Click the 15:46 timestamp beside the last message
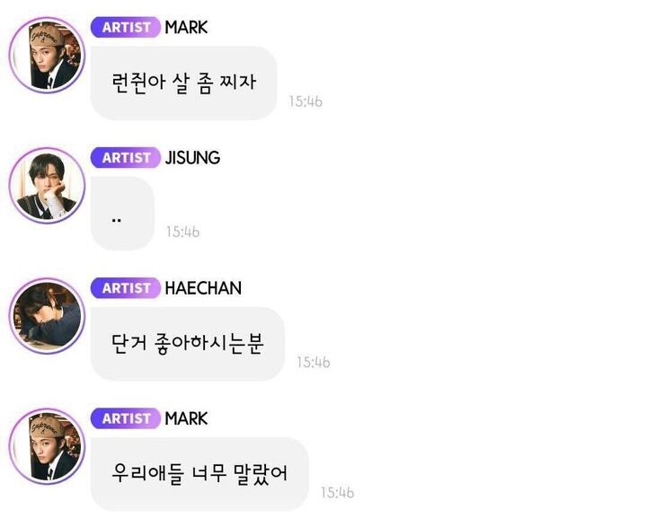Viewport: 647px width, 527px height. click(x=338, y=492)
